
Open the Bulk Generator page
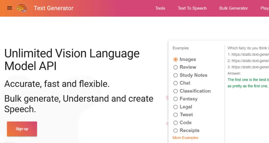[233, 8]
